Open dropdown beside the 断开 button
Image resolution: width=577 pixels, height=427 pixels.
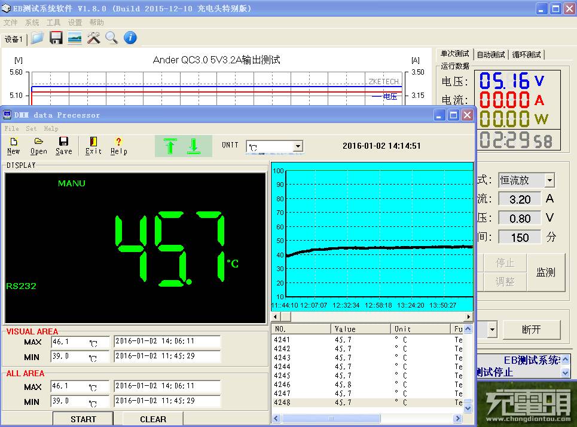click(492, 330)
